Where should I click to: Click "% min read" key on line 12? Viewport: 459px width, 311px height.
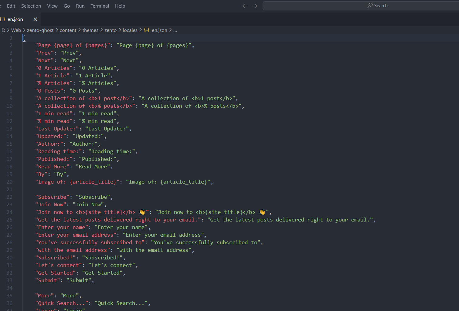[54, 121]
